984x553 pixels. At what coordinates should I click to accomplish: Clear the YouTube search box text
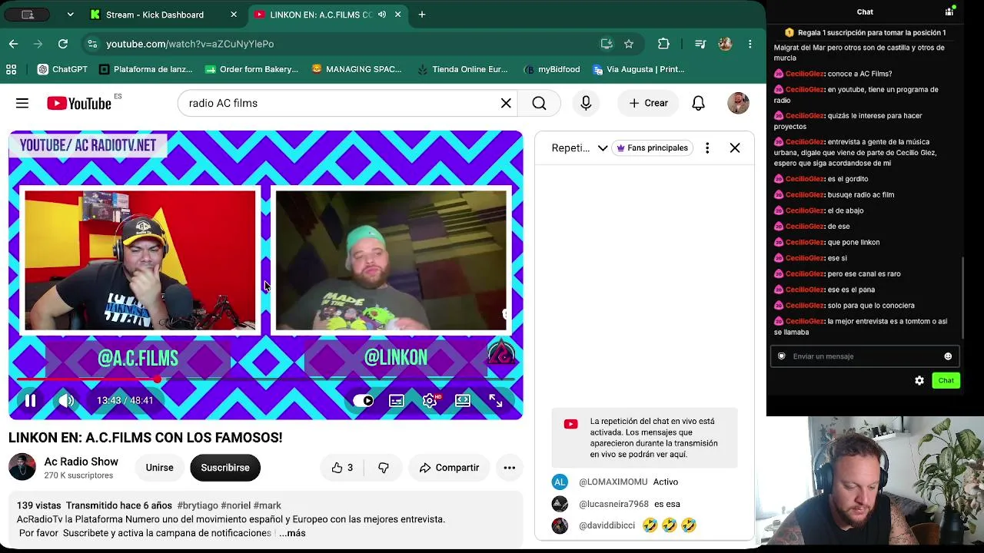coord(506,103)
